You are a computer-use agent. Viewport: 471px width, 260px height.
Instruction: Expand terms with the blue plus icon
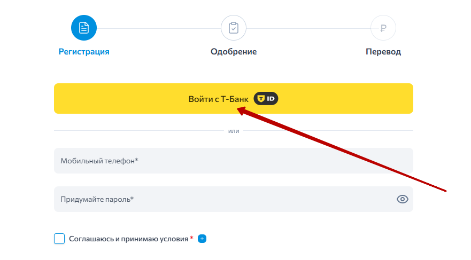tap(202, 239)
